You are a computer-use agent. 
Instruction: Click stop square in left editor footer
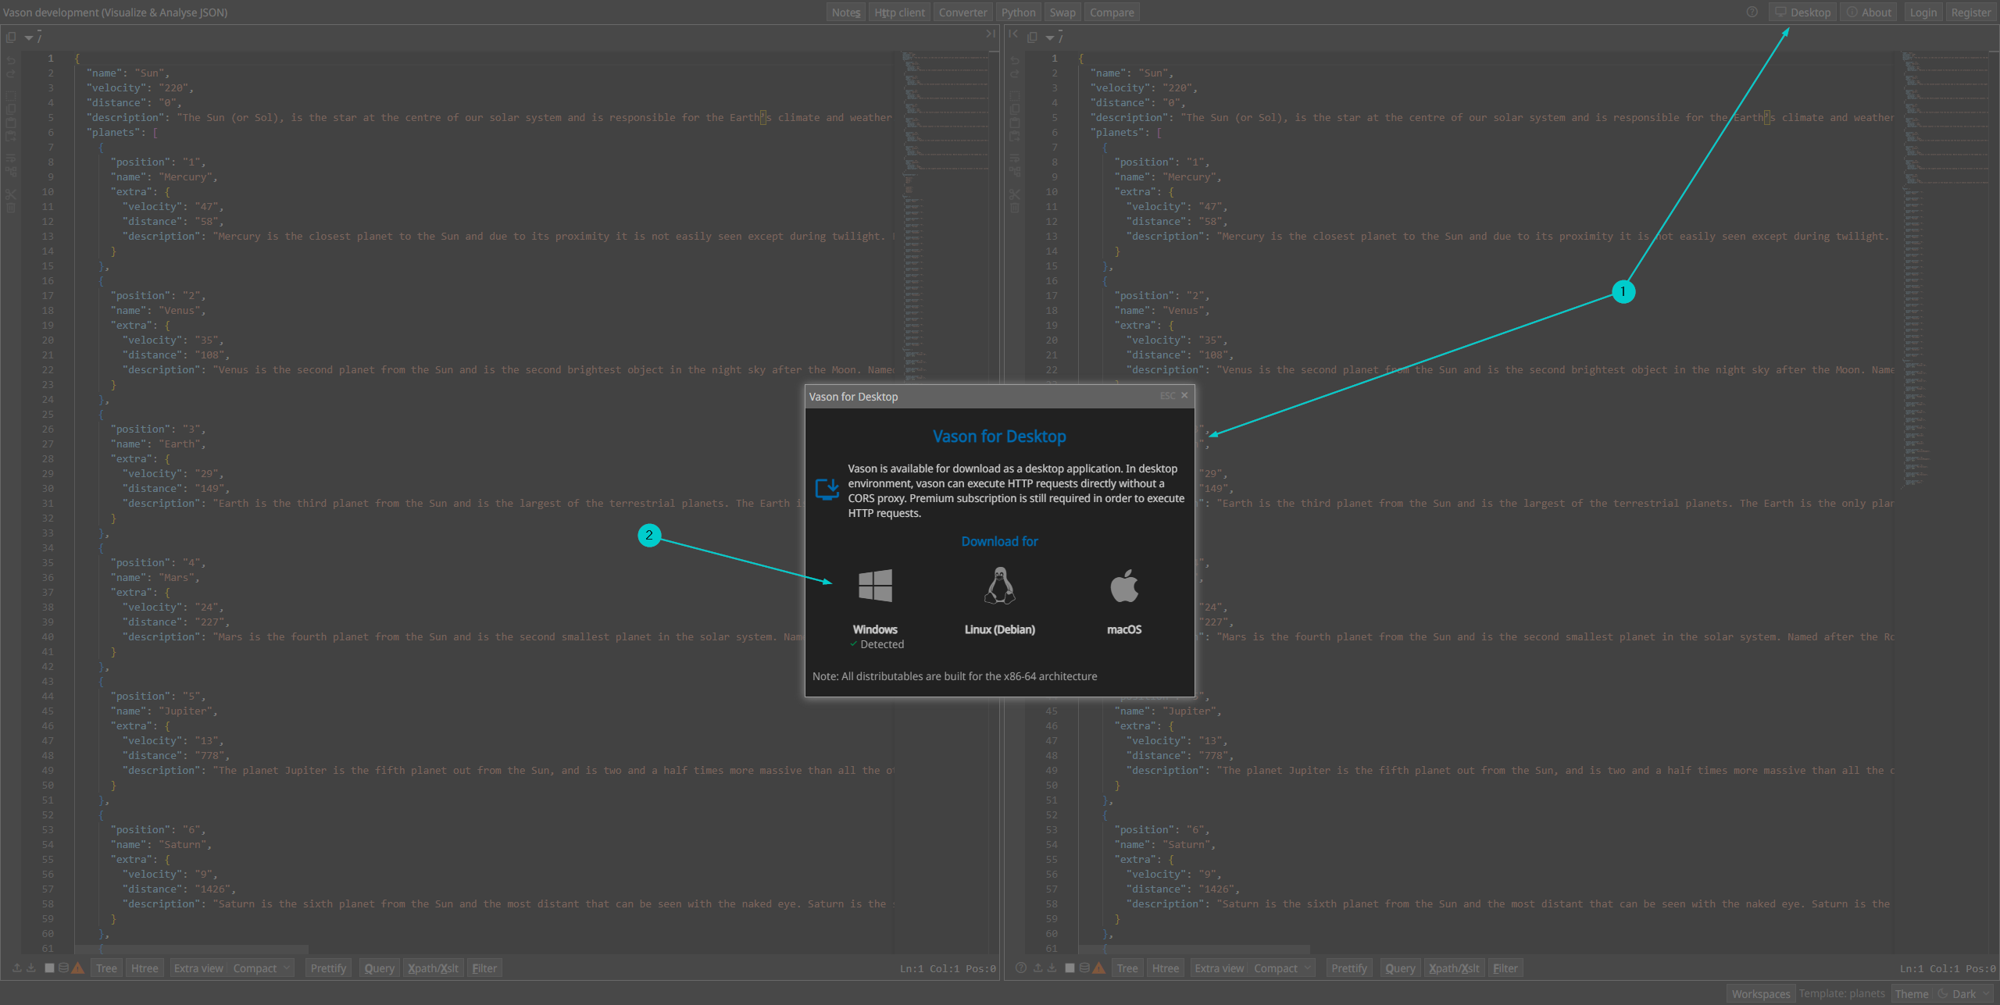[x=49, y=968]
